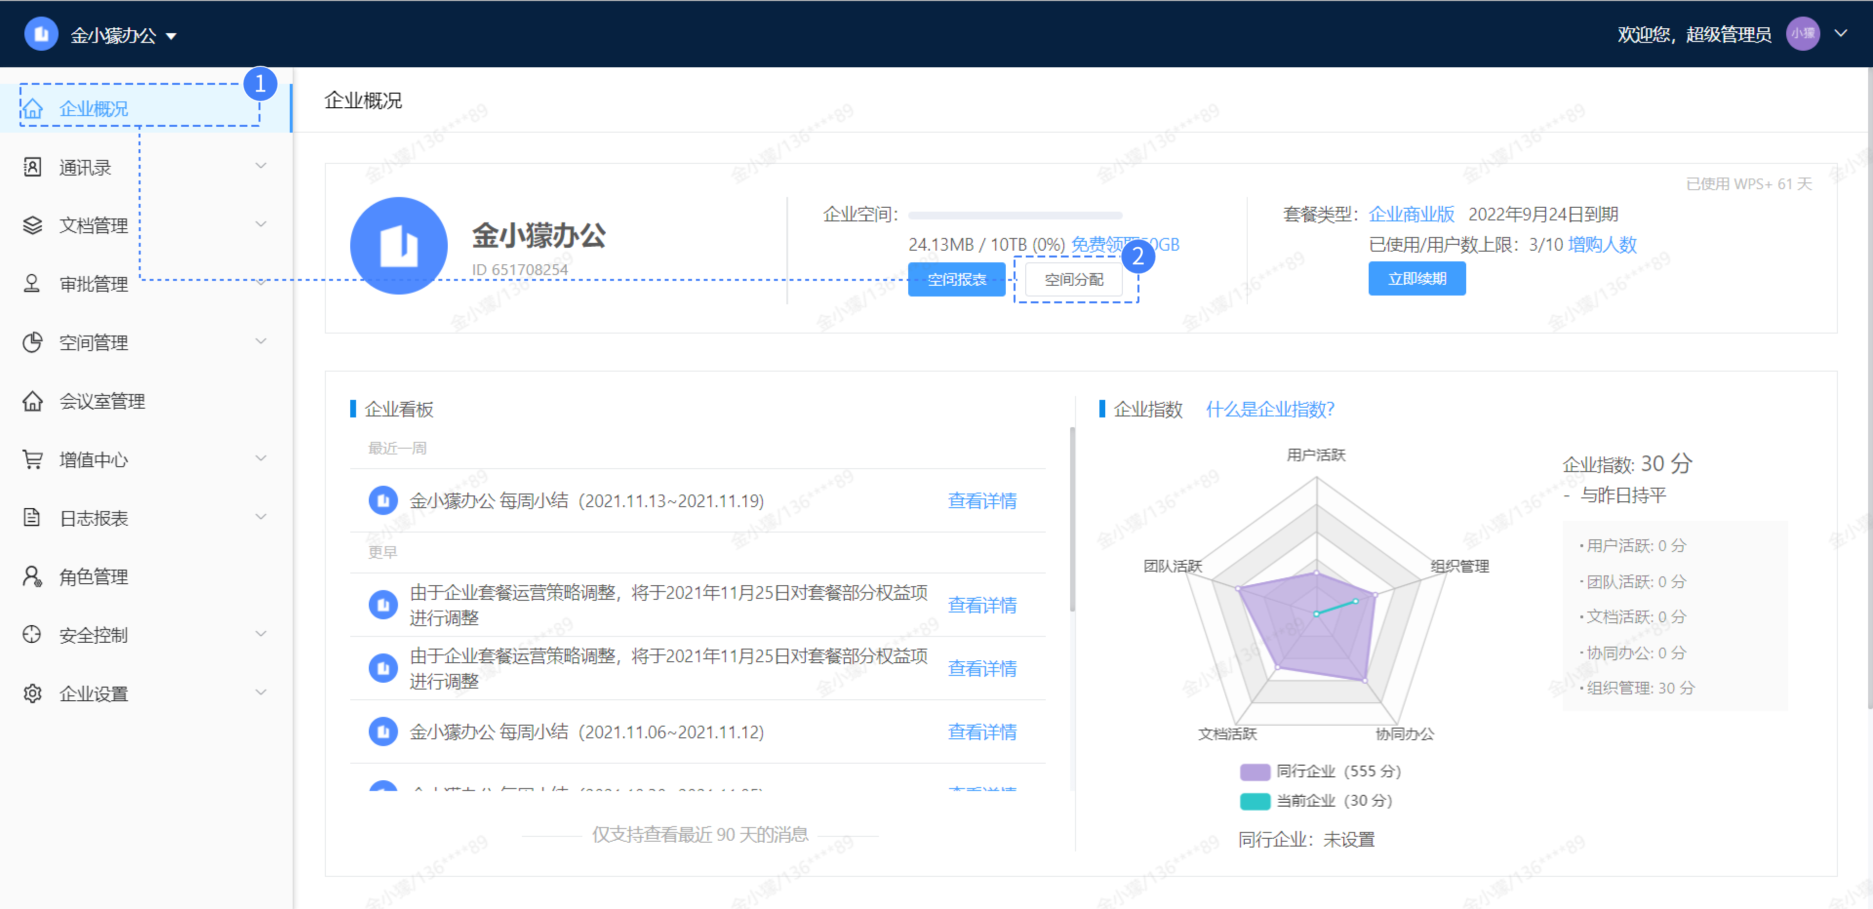
Task: Click the 通讯录 contacts icon
Action: tap(32, 167)
